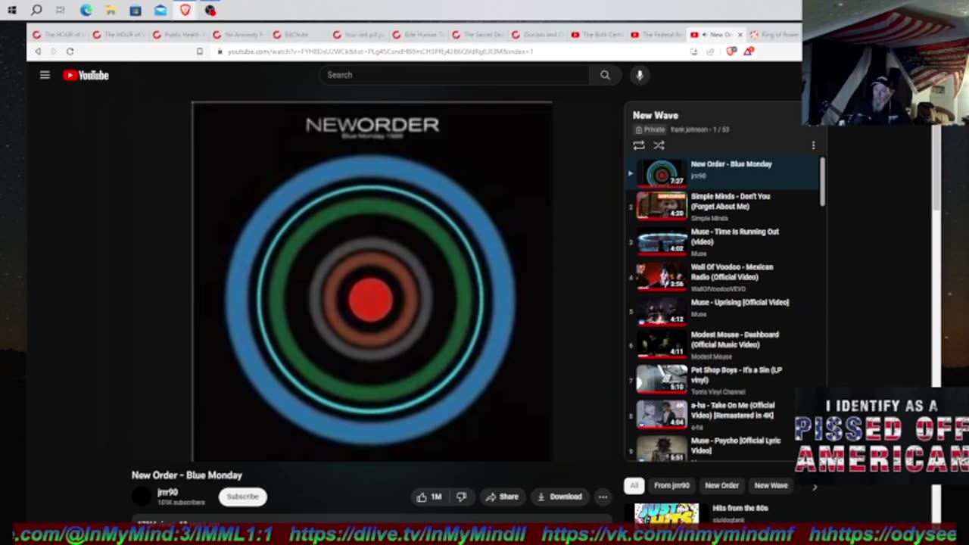Play Muse - Psycho [Official Lyric Video]

735,445
